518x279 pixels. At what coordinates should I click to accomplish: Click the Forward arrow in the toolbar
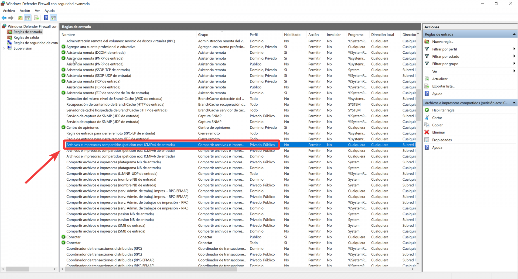(x=11, y=18)
